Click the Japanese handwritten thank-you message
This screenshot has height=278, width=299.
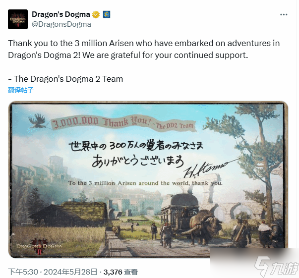[x=136, y=154]
